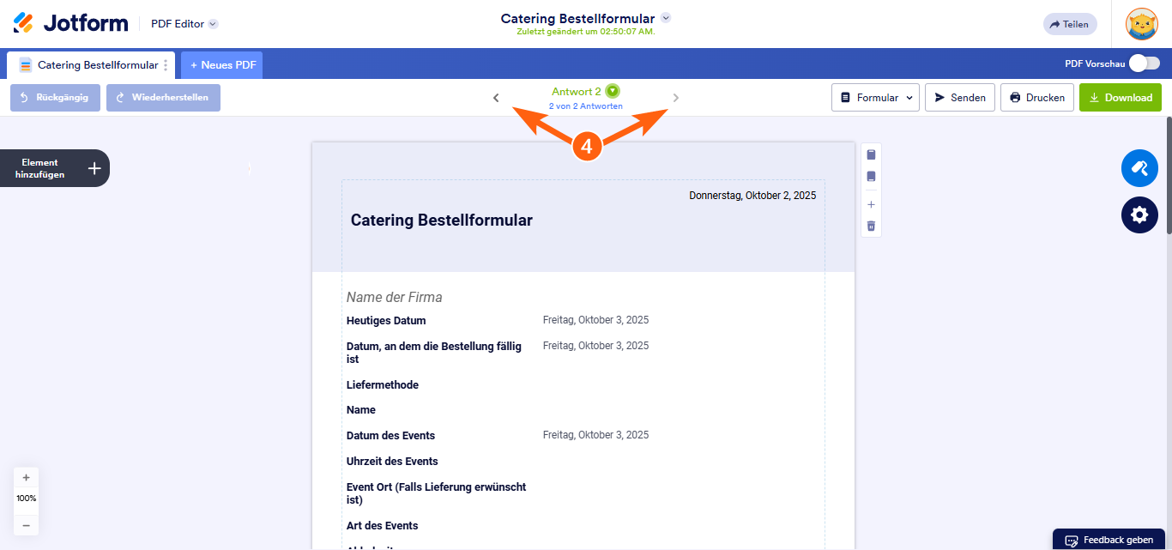Click the page footer icon
Viewport: 1172px width, 550px height.
click(871, 177)
